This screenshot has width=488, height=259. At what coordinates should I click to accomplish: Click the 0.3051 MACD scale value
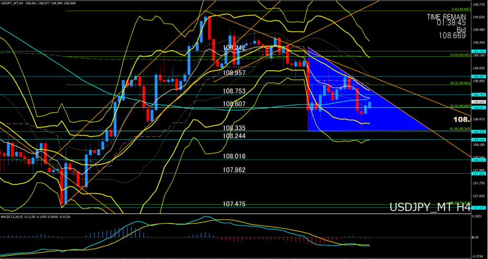(x=478, y=216)
